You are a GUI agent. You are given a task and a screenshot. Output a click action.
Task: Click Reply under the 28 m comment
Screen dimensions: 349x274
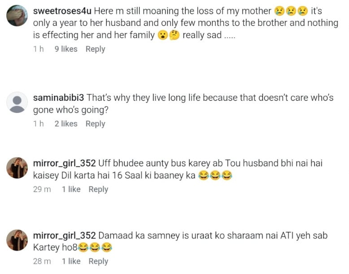click(x=98, y=261)
